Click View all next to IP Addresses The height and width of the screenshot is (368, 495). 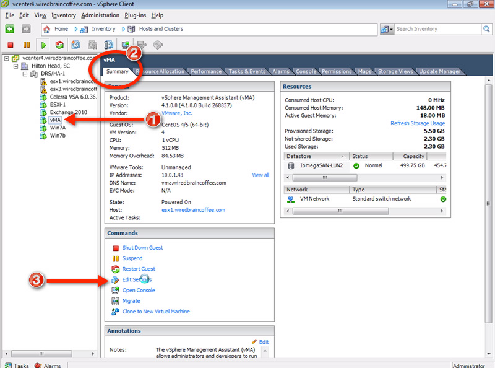[x=260, y=176]
